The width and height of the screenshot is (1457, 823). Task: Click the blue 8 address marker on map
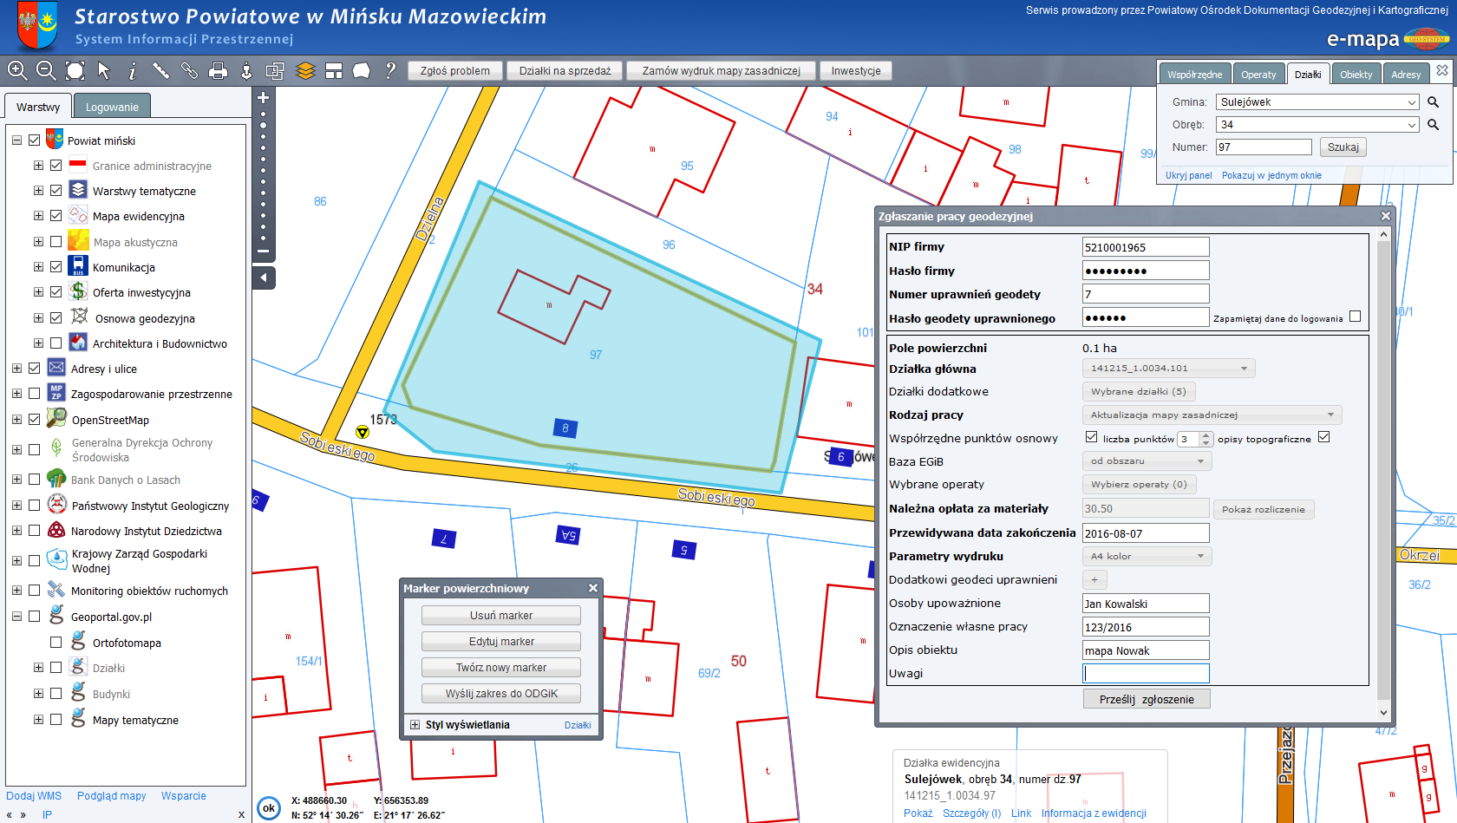tap(565, 428)
